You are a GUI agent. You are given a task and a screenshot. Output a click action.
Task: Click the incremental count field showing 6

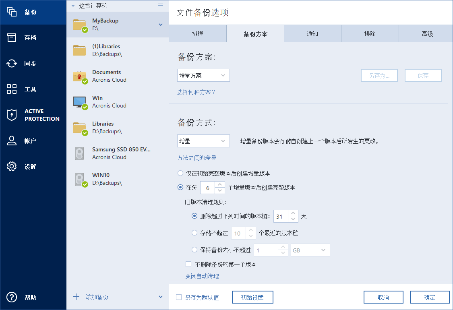(x=207, y=188)
